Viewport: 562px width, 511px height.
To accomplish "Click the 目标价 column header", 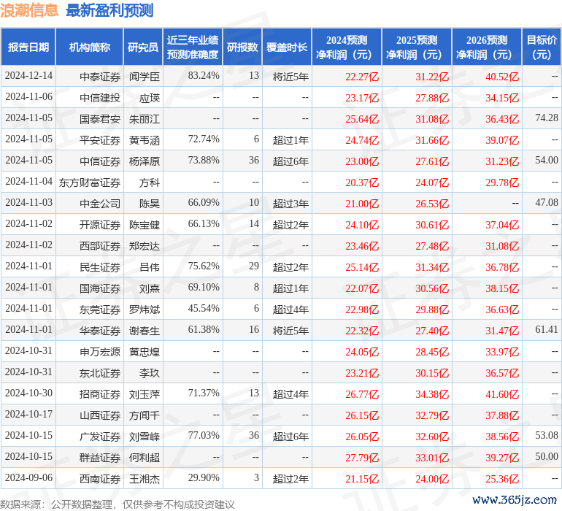I will 542,47.
